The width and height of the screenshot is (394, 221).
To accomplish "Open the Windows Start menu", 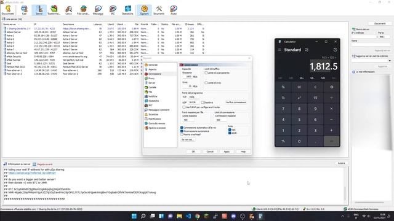I will [x=134, y=216].
